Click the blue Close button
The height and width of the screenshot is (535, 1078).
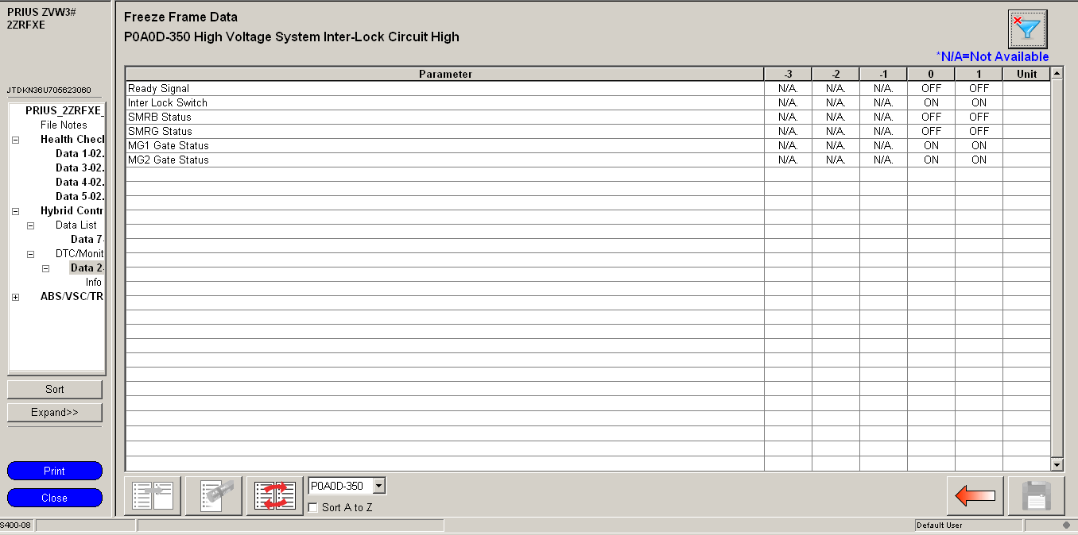tap(55, 498)
